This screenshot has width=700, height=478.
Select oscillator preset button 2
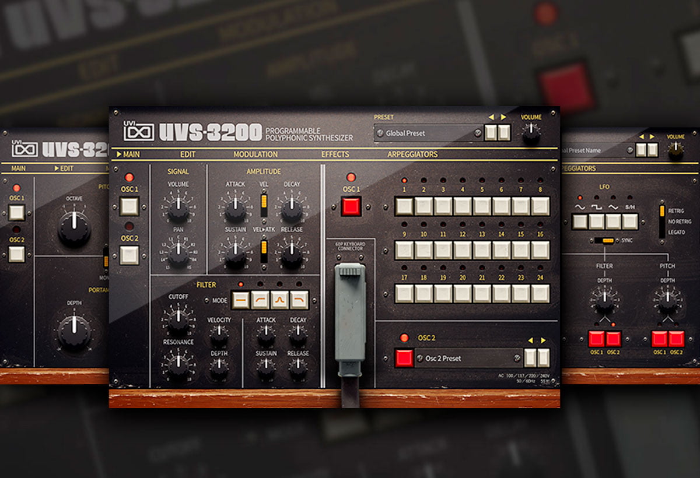pos(423,206)
